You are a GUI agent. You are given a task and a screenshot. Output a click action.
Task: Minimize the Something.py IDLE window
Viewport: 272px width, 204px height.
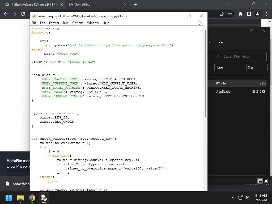177,16
